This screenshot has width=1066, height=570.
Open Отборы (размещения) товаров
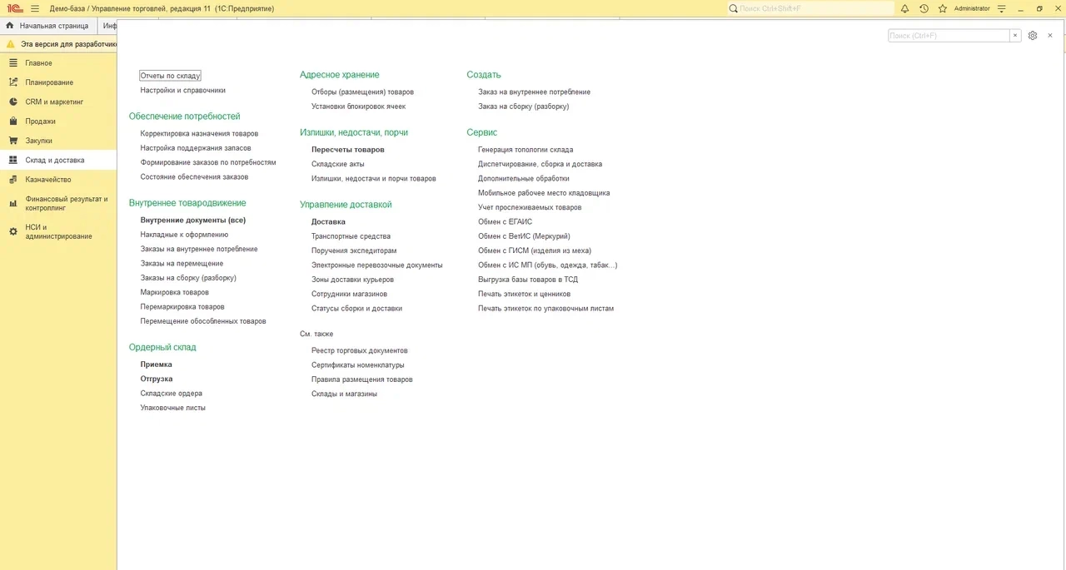click(362, 92)
